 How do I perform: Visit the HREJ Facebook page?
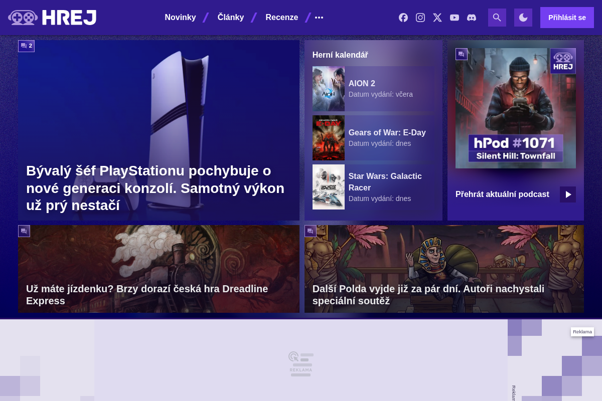point(403,18)
